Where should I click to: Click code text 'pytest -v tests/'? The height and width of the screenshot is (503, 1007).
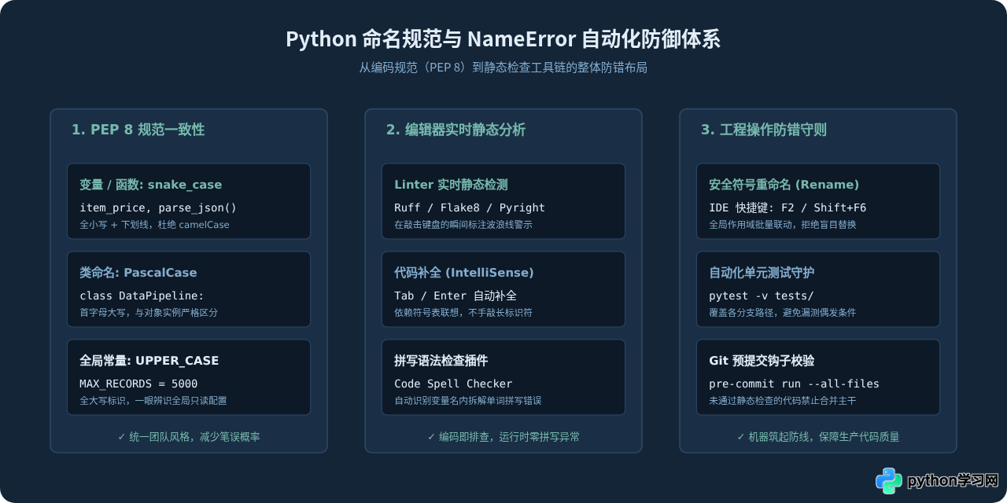pyautogui.click(x=762, y=296)
